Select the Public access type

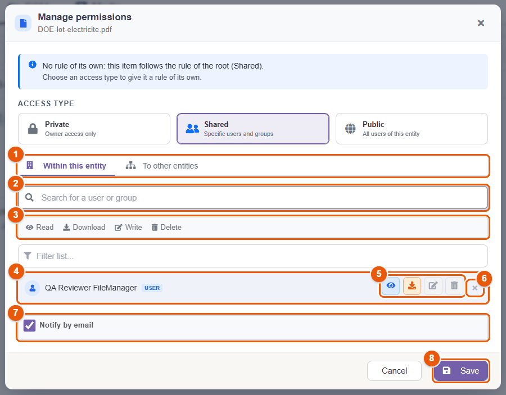[412, 129]
